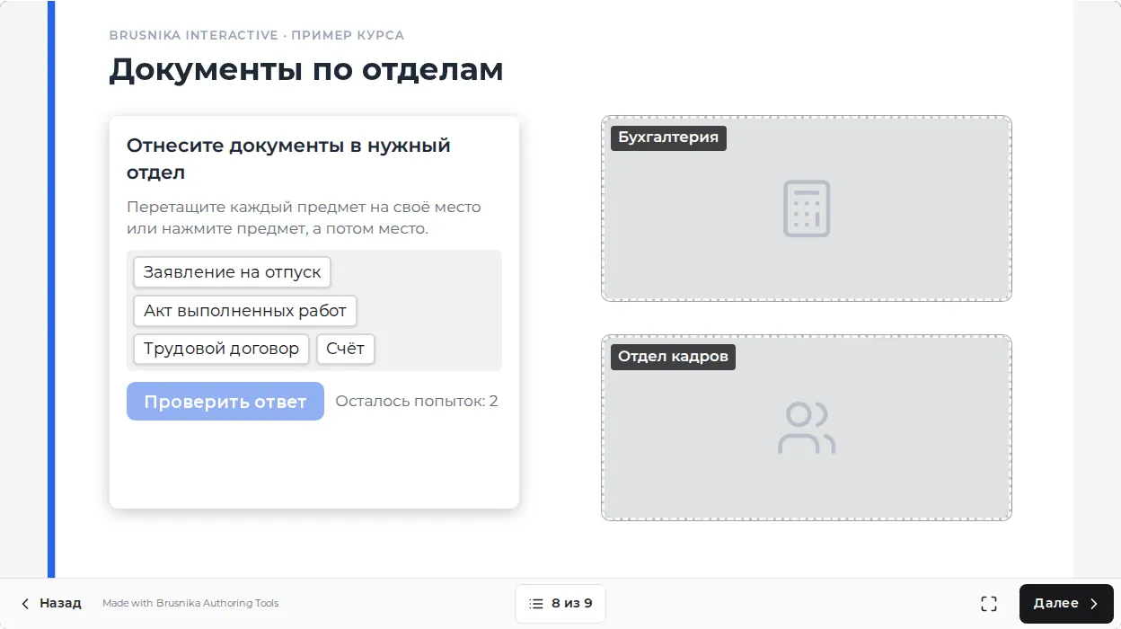Click the Бухгалтерия label tag
This screenshot has height=629, width=1121.
point(668,137)
